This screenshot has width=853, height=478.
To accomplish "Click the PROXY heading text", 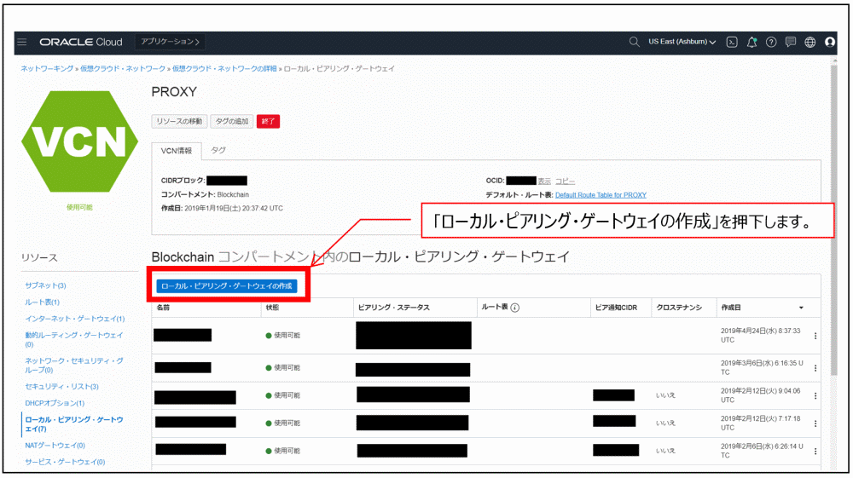I will 174,92.
